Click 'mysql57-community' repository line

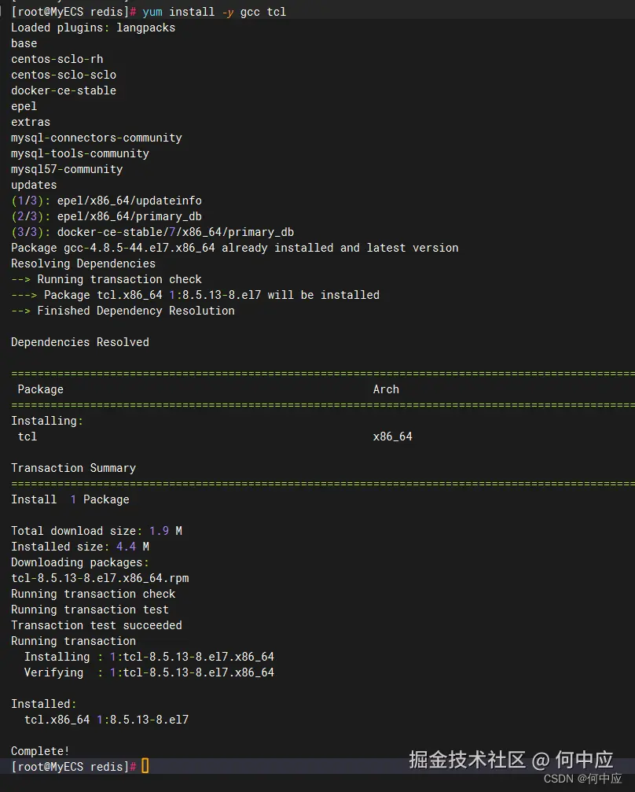tap(67, 169)
